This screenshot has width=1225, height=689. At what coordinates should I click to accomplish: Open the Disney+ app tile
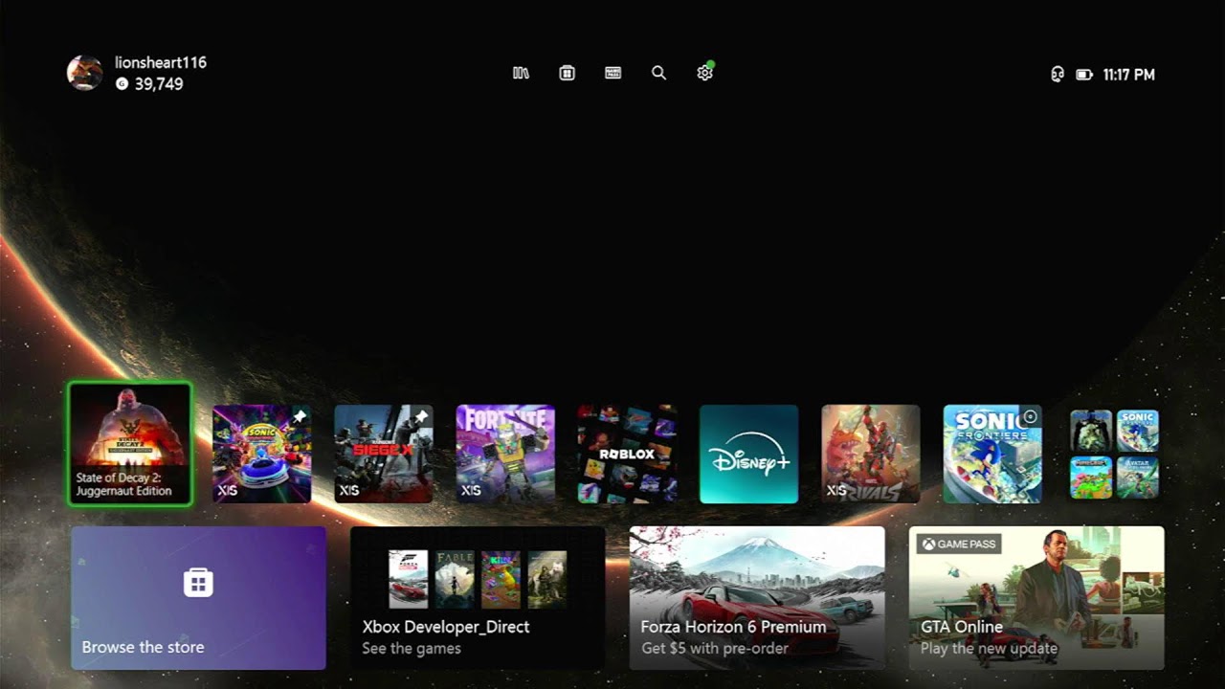(748, 454)
